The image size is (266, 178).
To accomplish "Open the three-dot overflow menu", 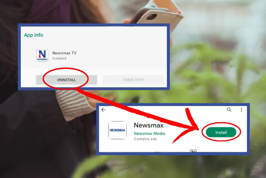I will (241, 110).
